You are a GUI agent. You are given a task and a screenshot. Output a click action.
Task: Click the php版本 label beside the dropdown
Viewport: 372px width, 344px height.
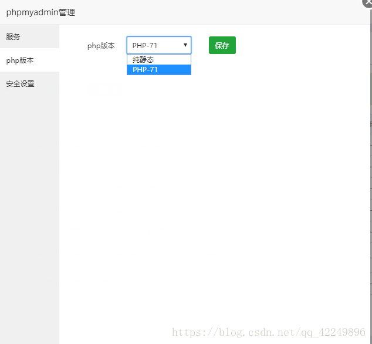(101, 46)
